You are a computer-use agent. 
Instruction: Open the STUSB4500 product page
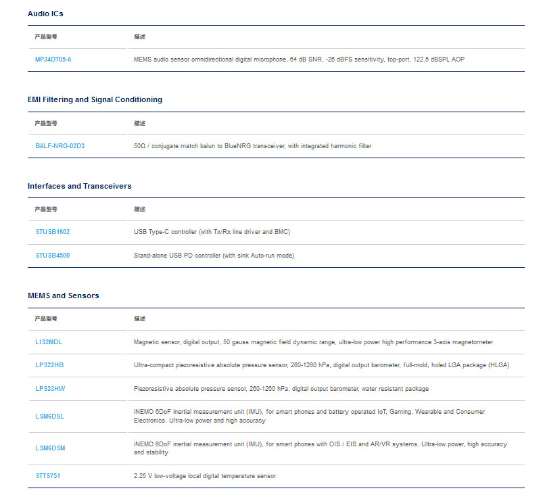53,255
